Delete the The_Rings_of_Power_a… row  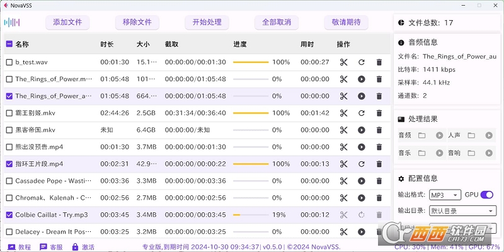(379, 96)
